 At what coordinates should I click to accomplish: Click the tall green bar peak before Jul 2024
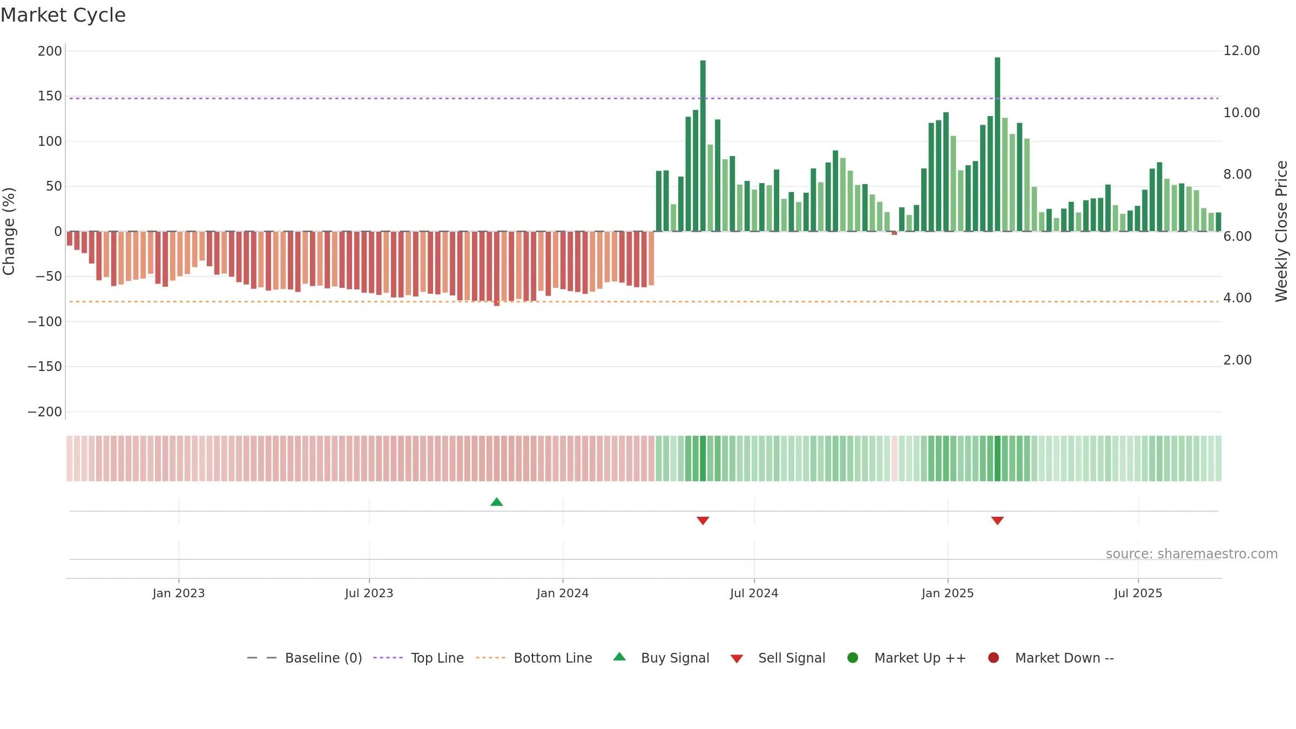(x=703, y=146)
